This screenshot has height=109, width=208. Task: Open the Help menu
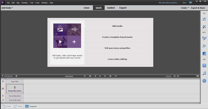click(x=51, y=3)
